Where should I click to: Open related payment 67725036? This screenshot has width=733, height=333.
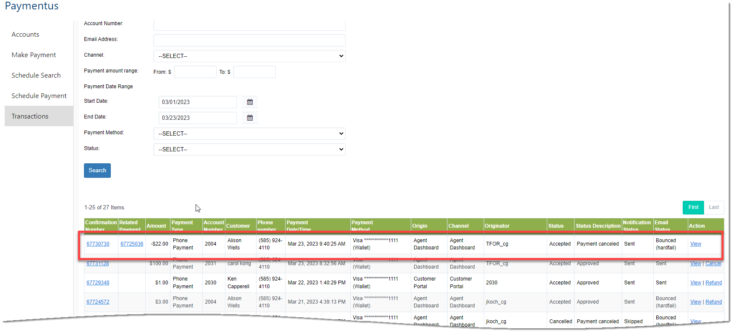click(132, 244)
